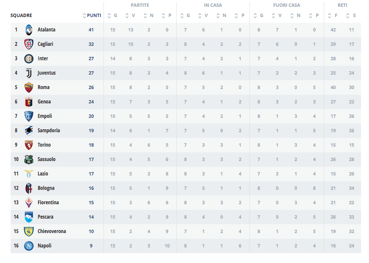
Task: Click the Juventus logo icon
Action: pyautogui.click(x=29, y=73)
